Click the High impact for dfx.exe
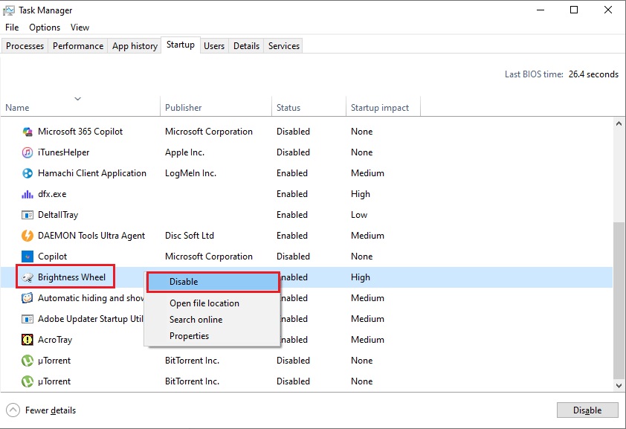Image resolution: width=626 pixels, height=429 pixels. pos(361,194)
